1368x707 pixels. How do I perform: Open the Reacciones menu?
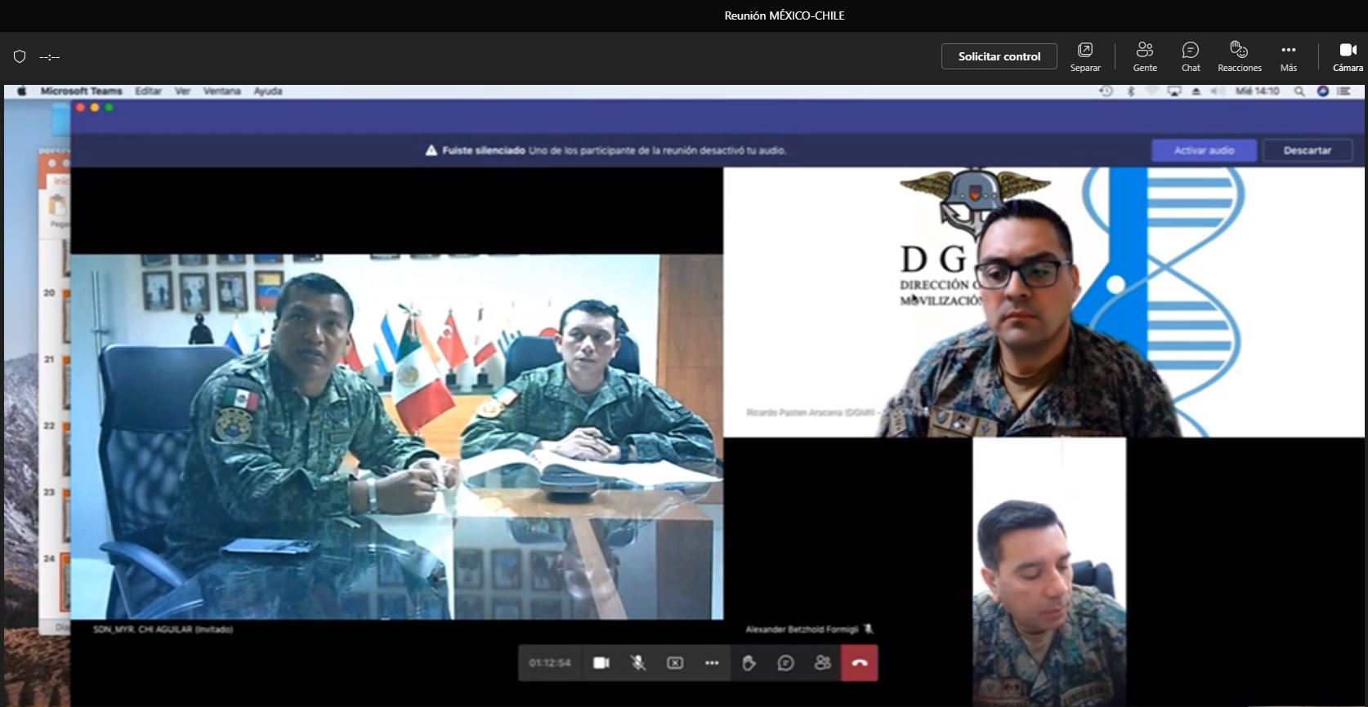tap(1239, 56)
